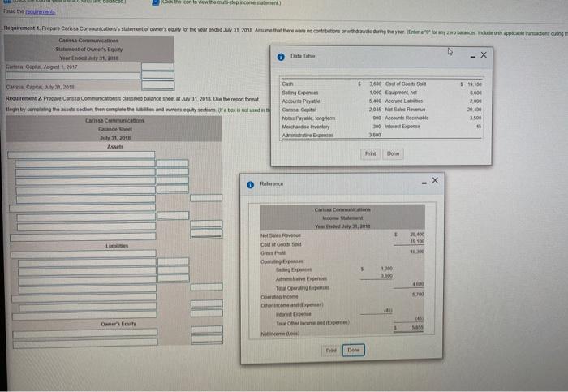Select Carissa, Capital in Data Table
The height and width of the screenshot is (392, 568).
pyautogui.click(x=299, y=110)
